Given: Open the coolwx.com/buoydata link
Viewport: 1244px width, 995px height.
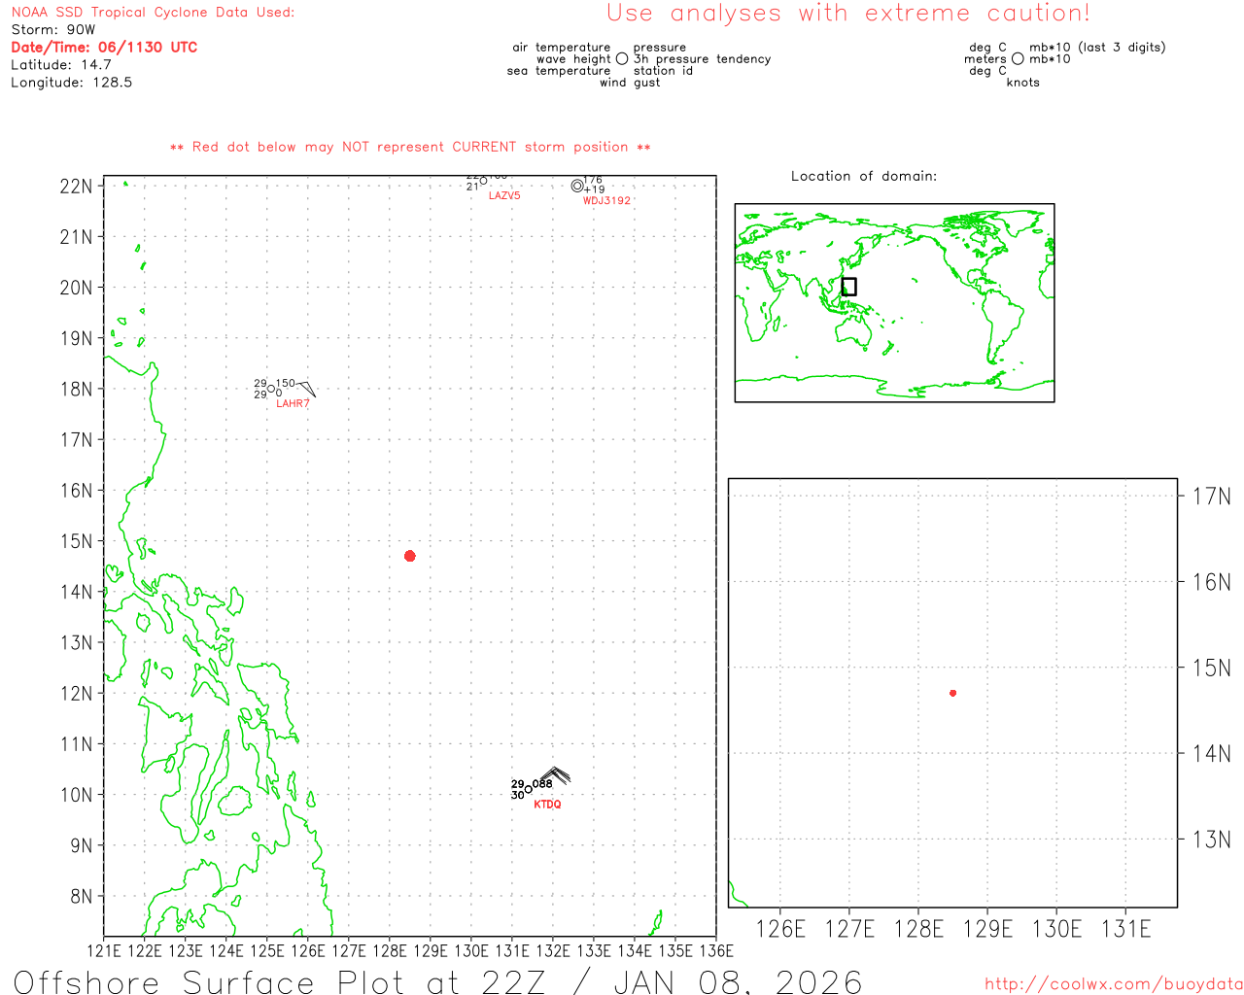Looking at the screenshot, I should [1113, 984].
